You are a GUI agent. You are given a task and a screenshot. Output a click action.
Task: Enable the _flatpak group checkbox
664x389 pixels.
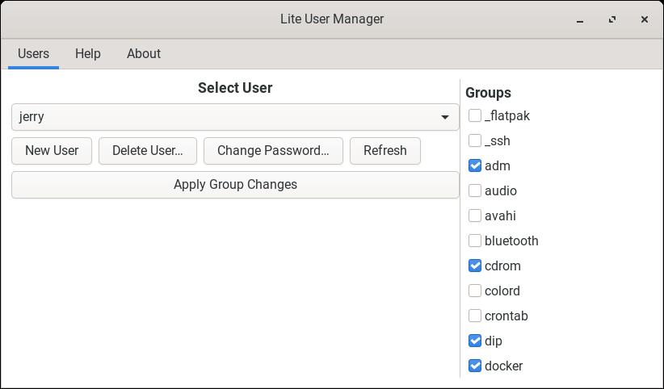[475, 116]
